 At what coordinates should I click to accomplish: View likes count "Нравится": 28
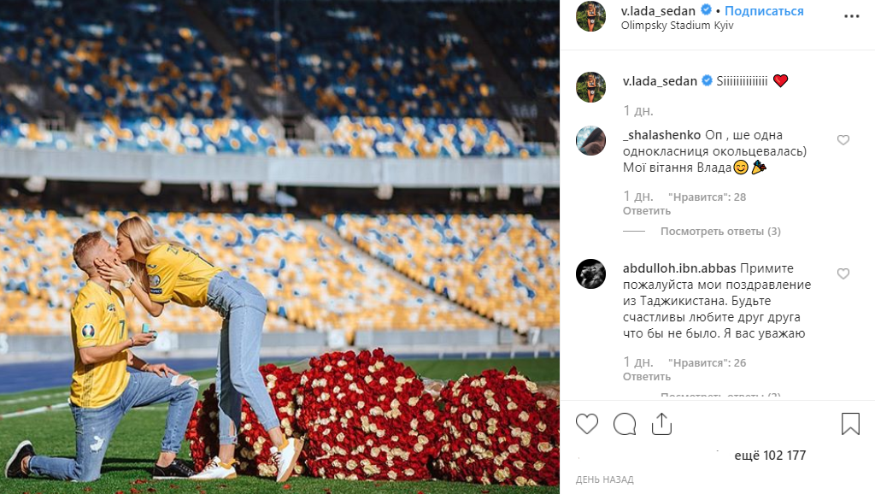point(707,197)
